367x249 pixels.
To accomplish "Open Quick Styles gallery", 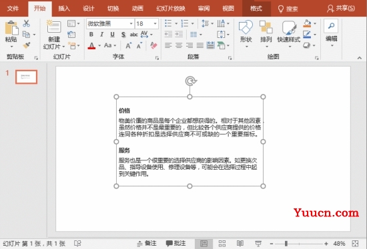I will point(289,34).
